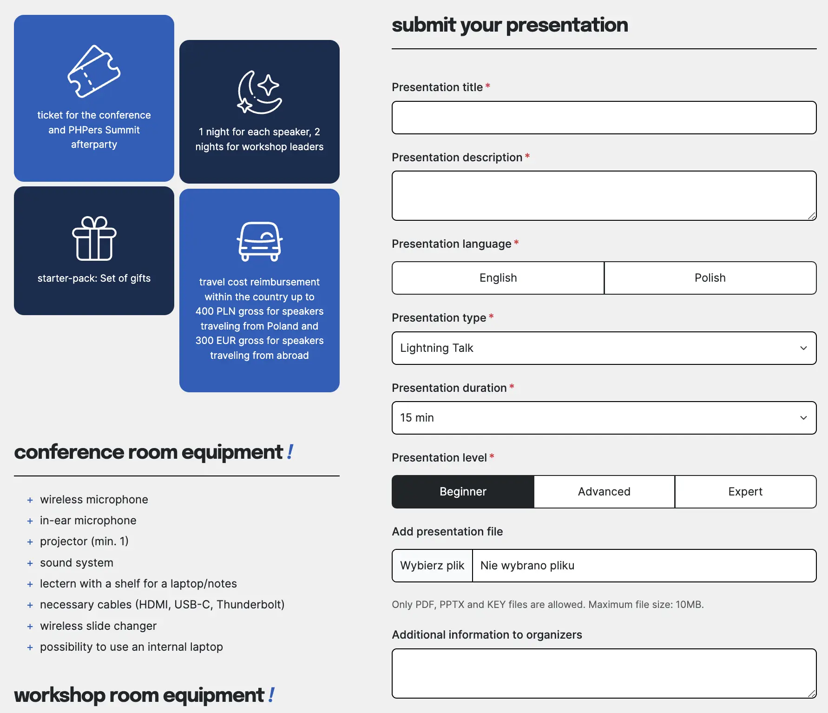Viewport: 828px width, 713px height.
Task: Click the plus icon beside sound system
Action: tap(30, 563)
